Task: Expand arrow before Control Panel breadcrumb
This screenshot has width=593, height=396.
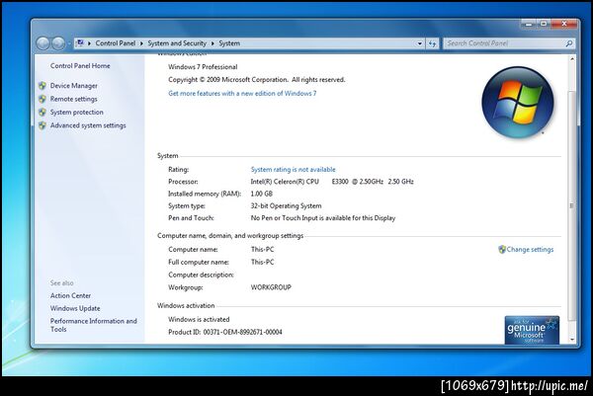Action: [x=90, y=43]
